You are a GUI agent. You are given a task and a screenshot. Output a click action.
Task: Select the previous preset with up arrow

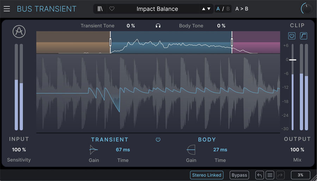204,9
